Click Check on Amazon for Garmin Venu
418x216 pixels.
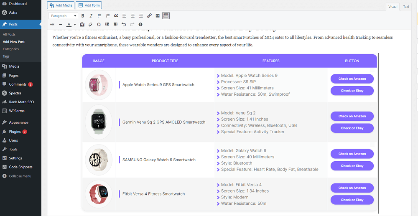click(x=352, y=116)
